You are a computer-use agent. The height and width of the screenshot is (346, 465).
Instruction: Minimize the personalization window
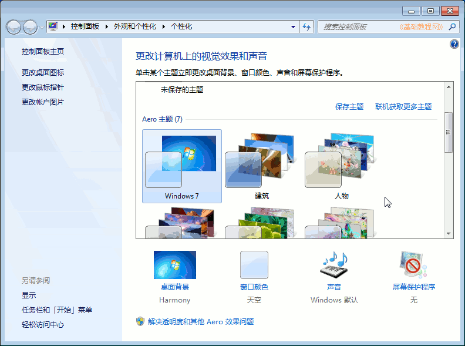click(411, 11)
